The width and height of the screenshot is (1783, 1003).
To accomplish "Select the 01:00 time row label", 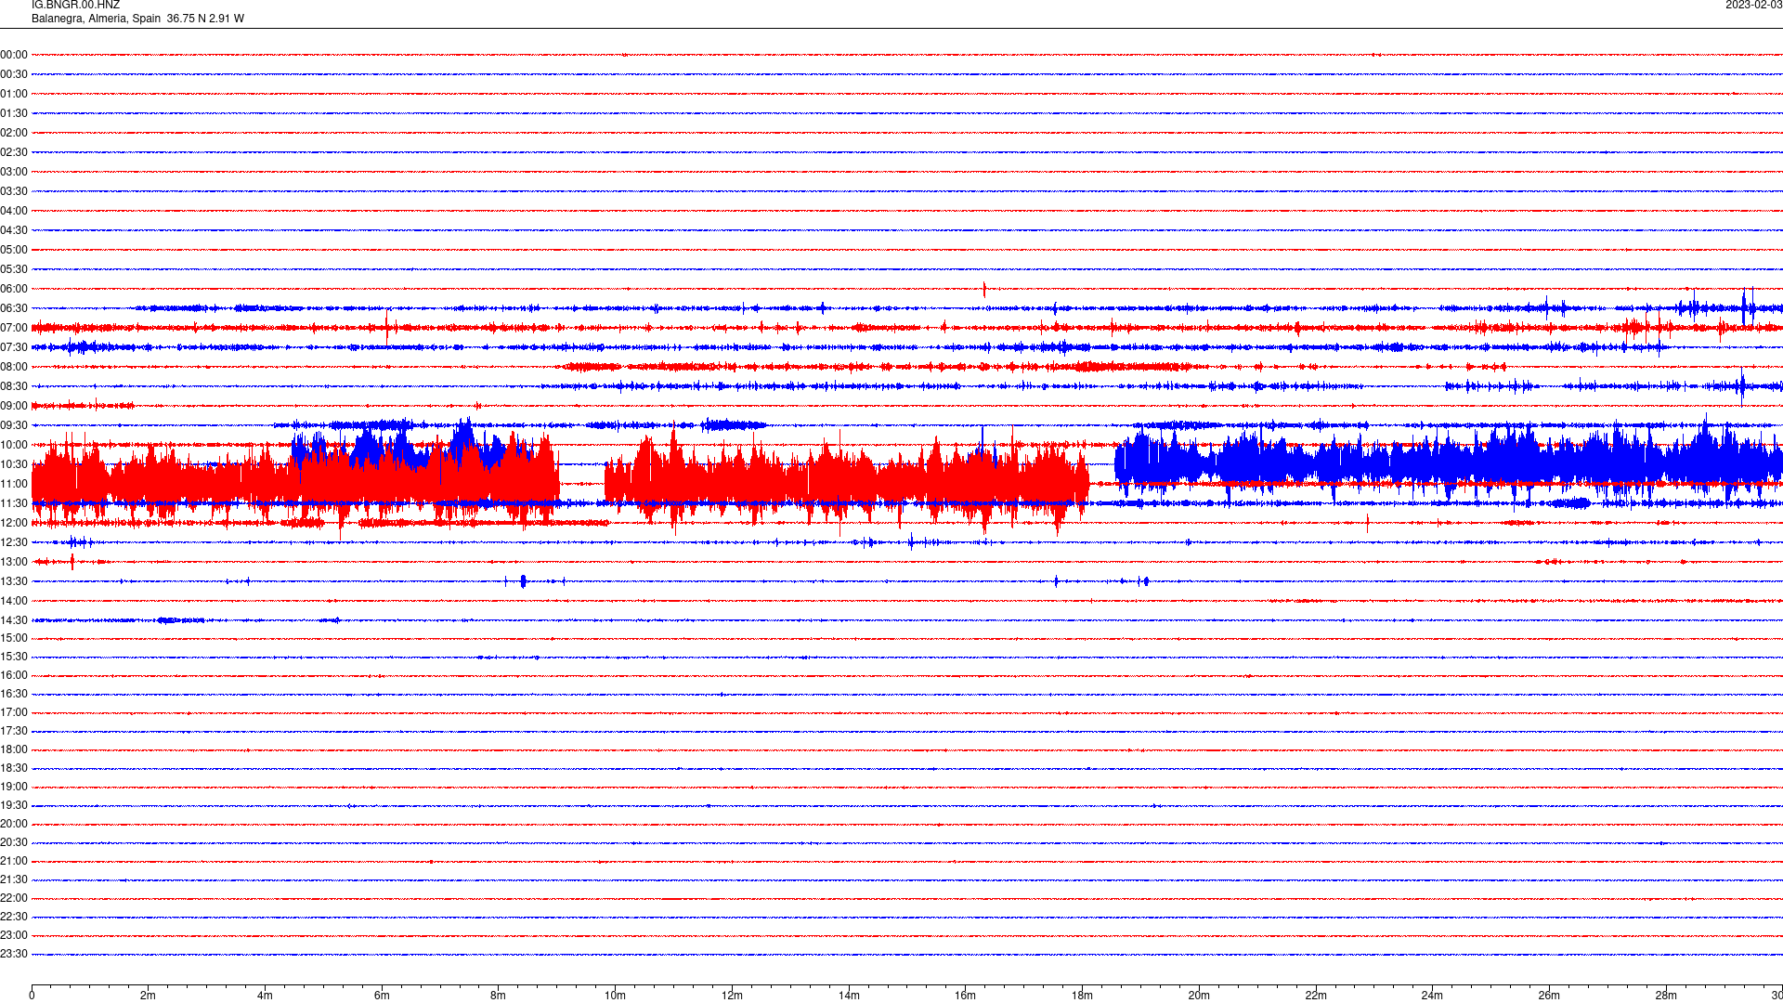I will point(14,94).
